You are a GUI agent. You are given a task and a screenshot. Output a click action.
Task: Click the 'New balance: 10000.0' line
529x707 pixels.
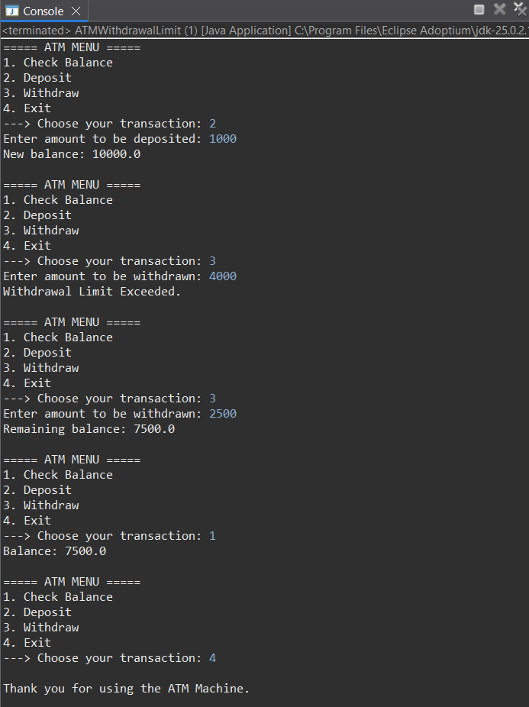70,153
